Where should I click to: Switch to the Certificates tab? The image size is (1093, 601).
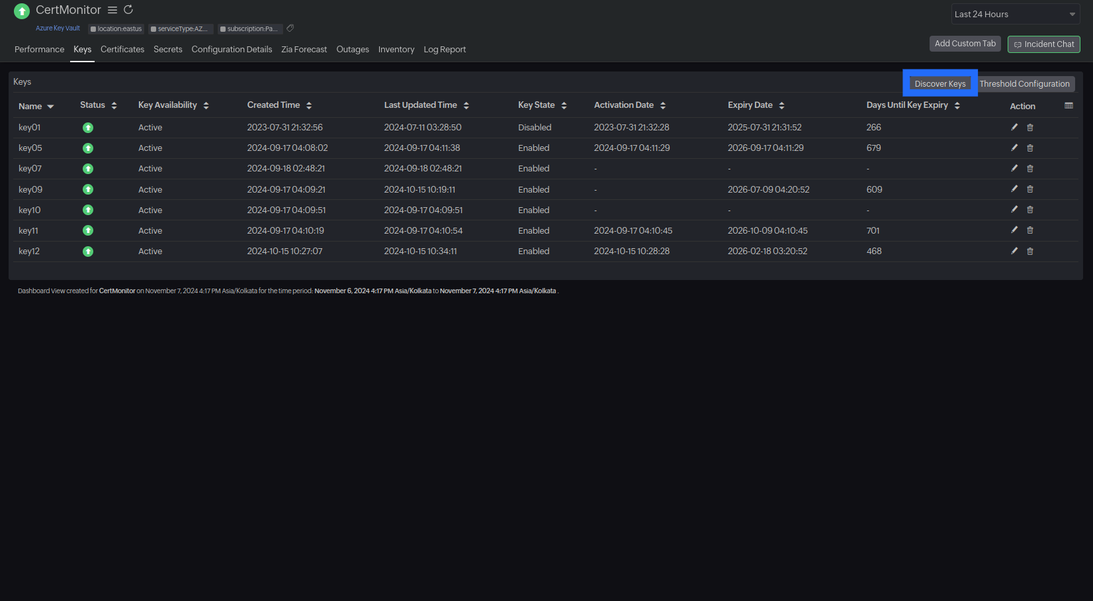(x=122, y=50)
